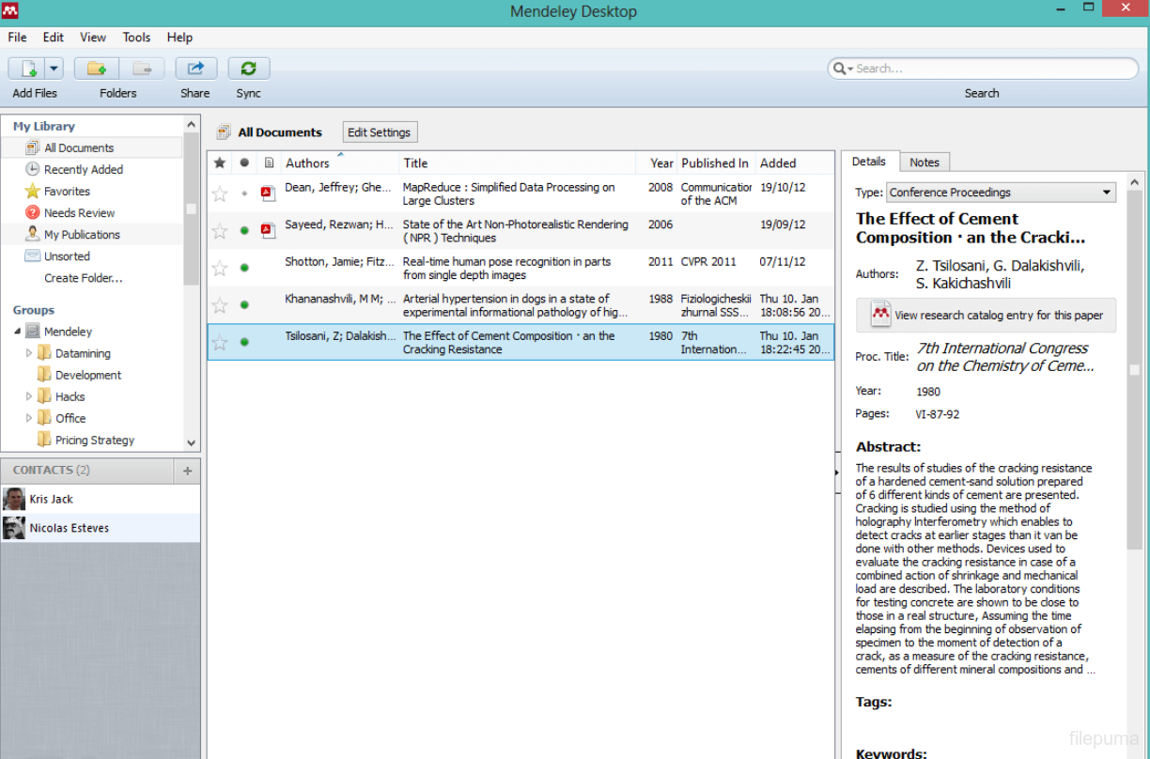
Task: Click the Sync library icon
Action: (x=249, y=69)
